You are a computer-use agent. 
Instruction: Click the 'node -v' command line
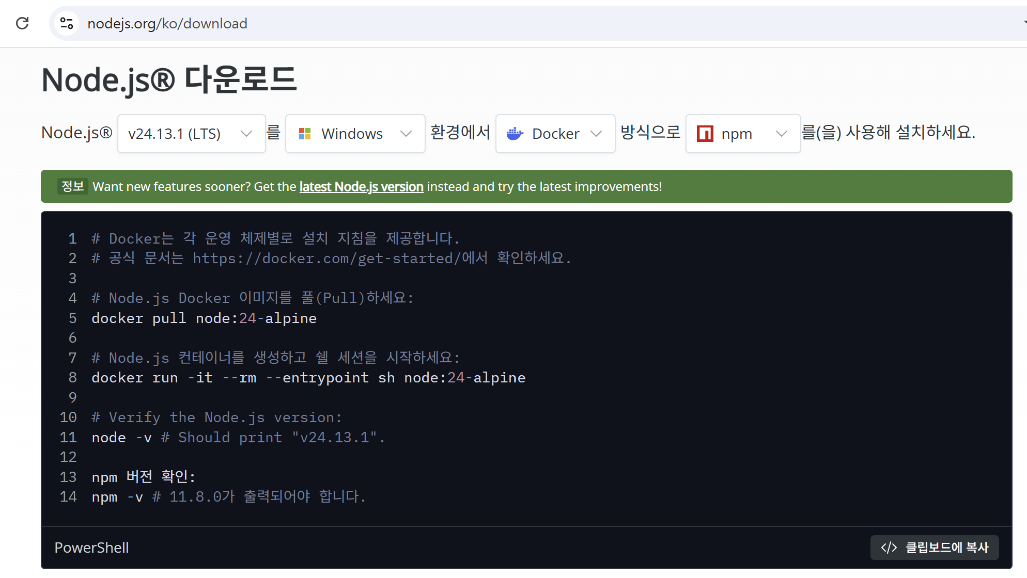238,438
